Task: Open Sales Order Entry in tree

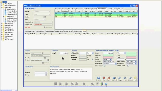Action: [11, 9]
